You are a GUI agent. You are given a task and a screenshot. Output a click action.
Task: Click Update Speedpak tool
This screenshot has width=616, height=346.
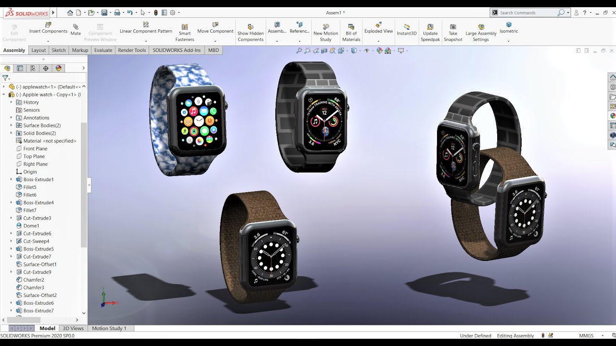(430, 33)
